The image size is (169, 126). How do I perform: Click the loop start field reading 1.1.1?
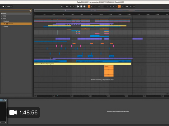[x=110, y=6]
